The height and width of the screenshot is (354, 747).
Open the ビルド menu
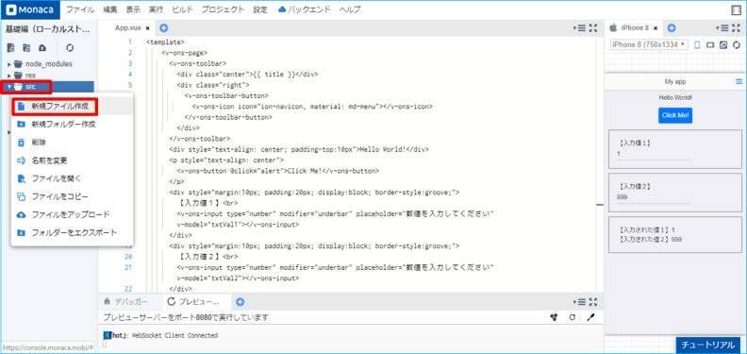pyautogui.click(x=182, y=9)
